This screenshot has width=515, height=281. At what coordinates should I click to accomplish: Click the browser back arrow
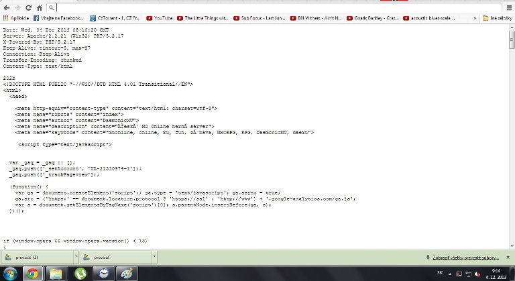pyautogui.click(x=6, y=7)
